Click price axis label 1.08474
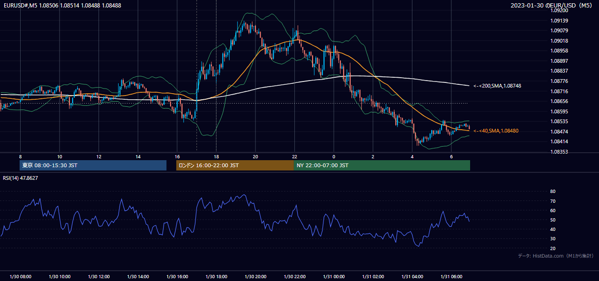 pyautogui.click(x=559, y=132)
